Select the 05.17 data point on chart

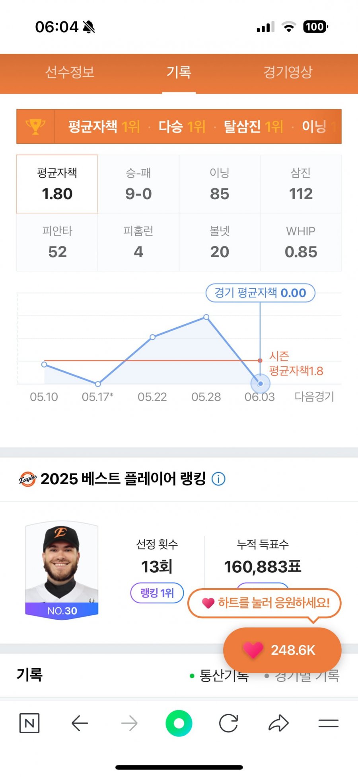pyautogui.click(x=98, y=384)
